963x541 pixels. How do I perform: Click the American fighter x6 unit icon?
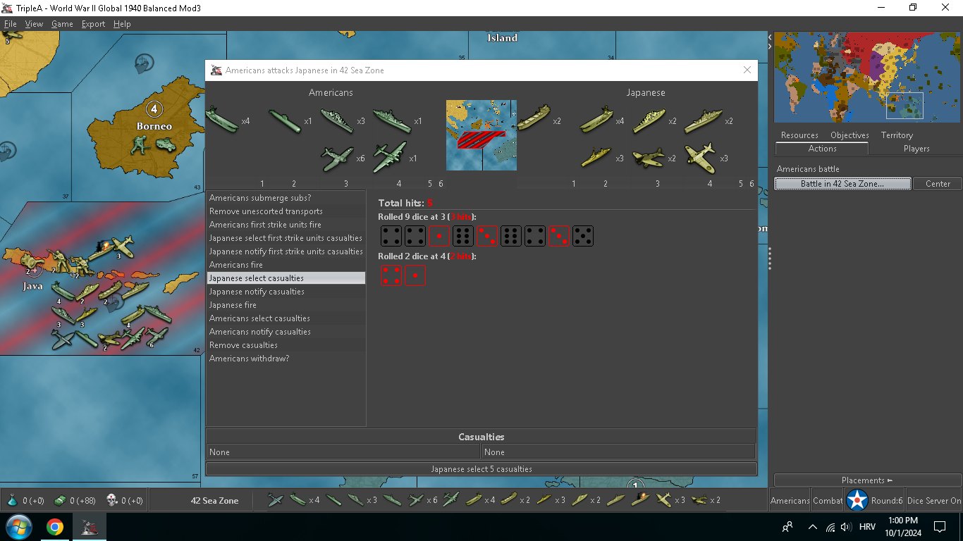(x=337, y=158)
